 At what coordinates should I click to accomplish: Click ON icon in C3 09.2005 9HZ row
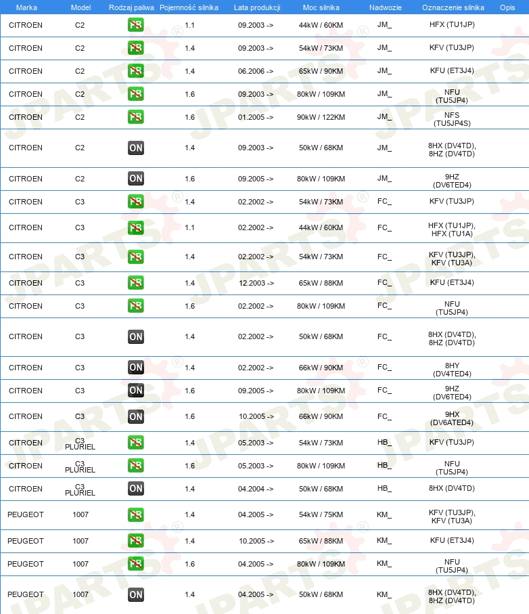pyautogui.click(x=136, y=391)
